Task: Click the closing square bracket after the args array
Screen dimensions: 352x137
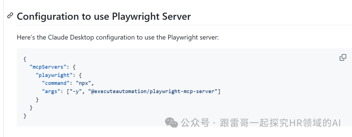Action: (x=219, y=91)
